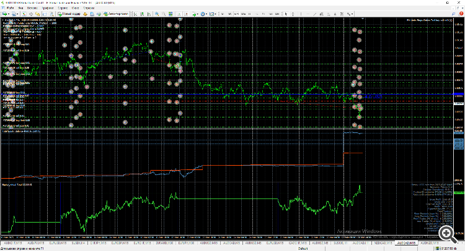Zoom out on the chart
Viewport: 465px width, 251px height.
pyautogui.click(x=164, y=14)
